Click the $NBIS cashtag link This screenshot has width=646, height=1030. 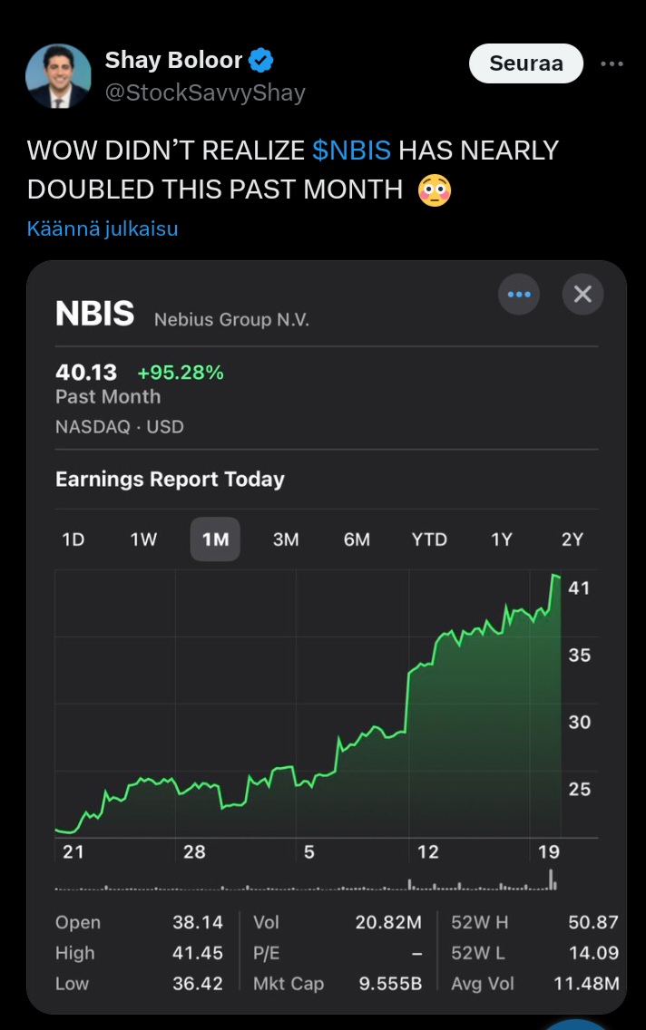[352, 151]
